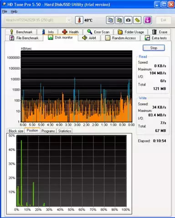Select the Statistics sub-tab
The width and height of the screenshot is (175, 218).
(x=65, y=131)
